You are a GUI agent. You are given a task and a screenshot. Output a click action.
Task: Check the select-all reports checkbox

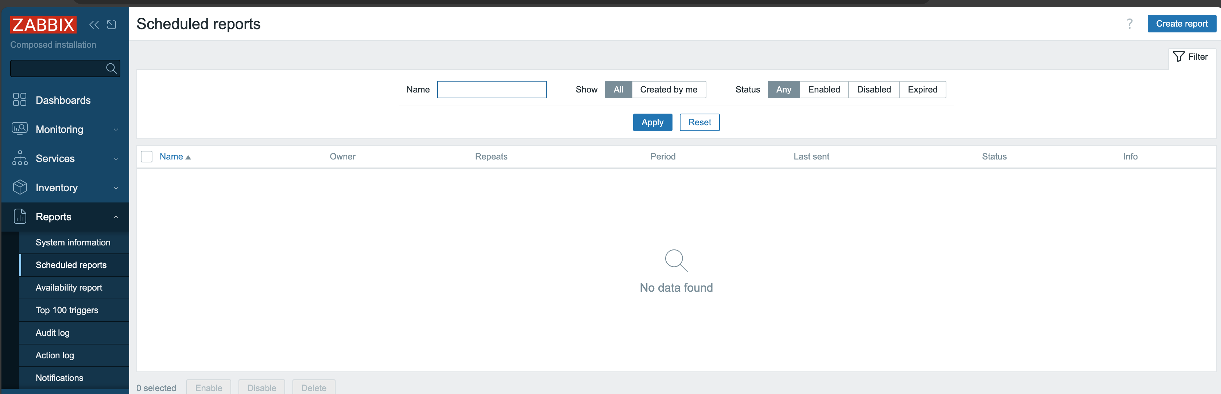[x=147, y=157]
